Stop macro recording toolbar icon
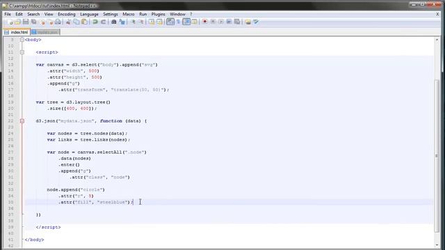This screenshot has width=445, height=250. [x=213, y=22]
